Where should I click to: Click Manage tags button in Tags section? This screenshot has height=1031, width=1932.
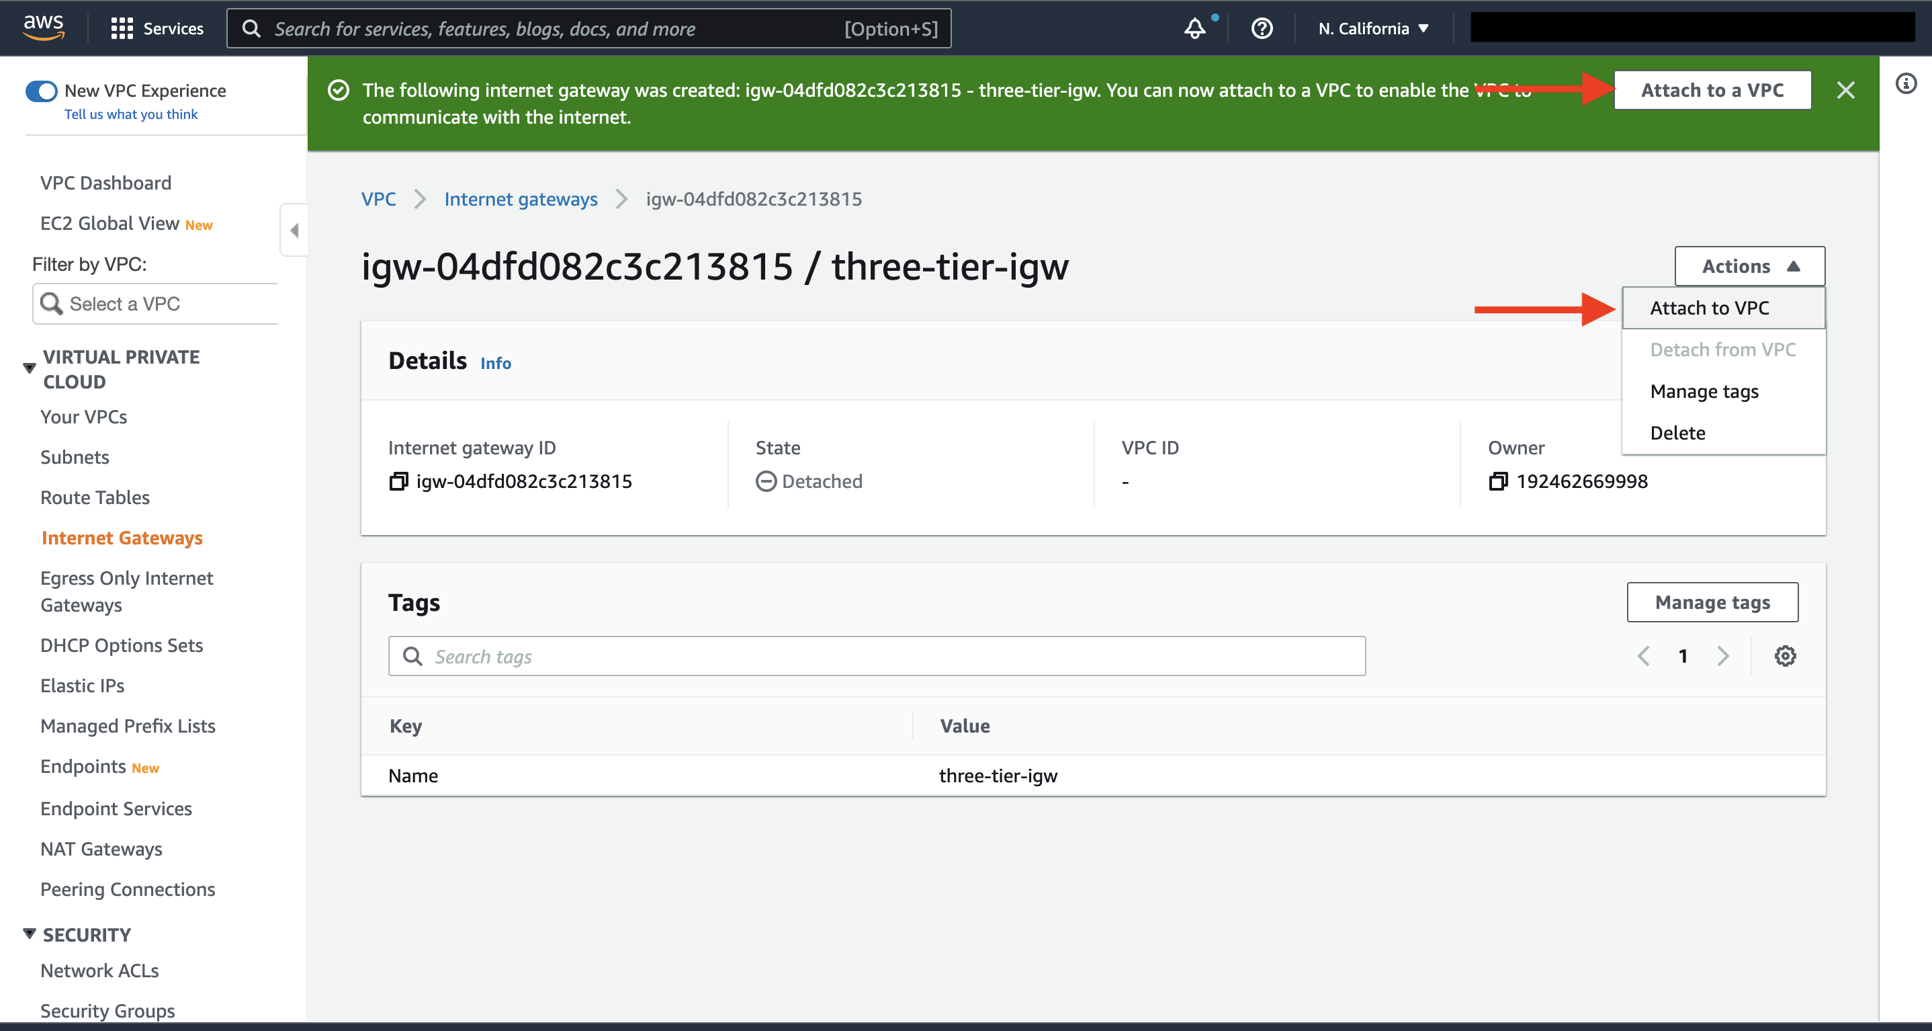(x=1711, y=602)
